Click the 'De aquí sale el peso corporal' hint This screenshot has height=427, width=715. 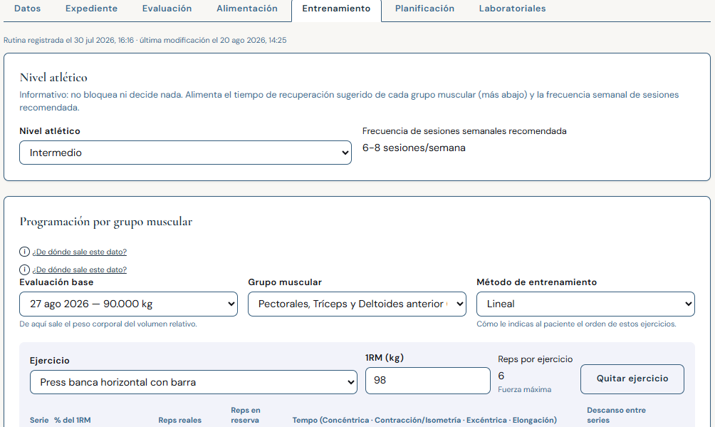(x=108, y=324)
